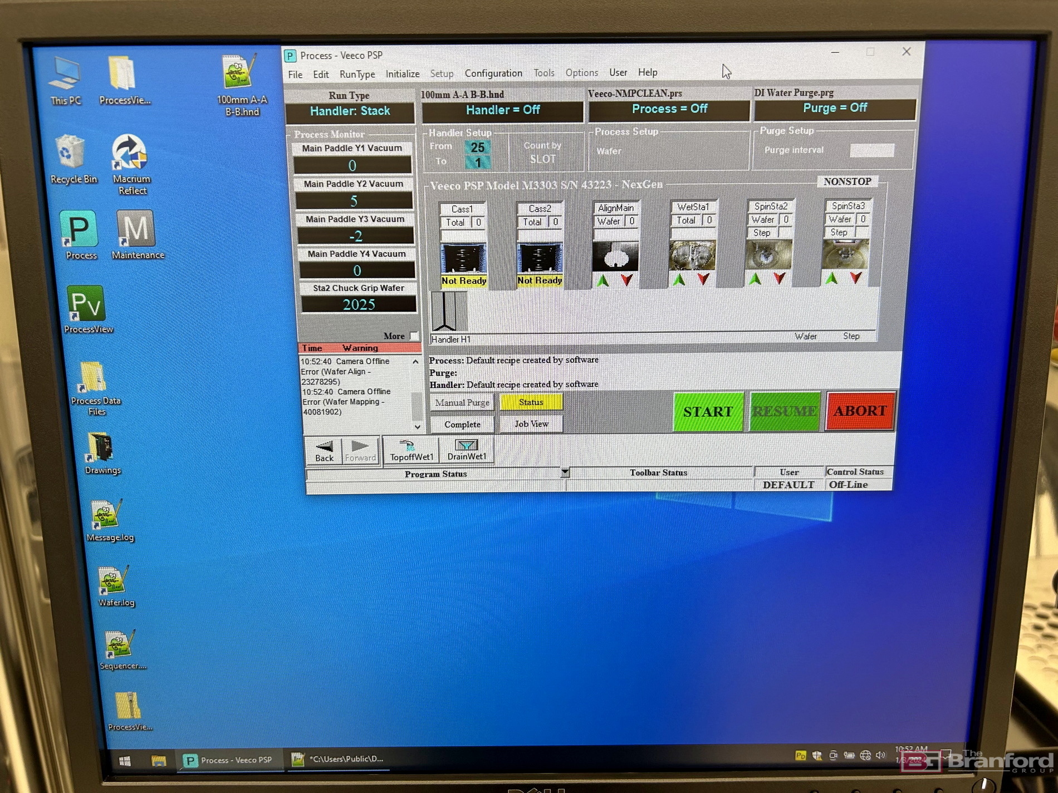Click the Handler: Stack run type display
The width and height of the screenshot is (1058, 793).
[x=350, y=111]
